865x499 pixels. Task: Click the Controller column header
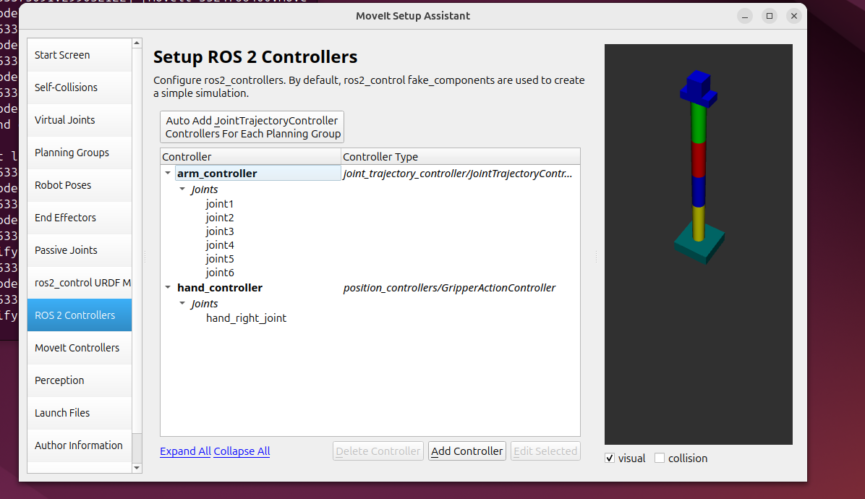pos(250,157)
